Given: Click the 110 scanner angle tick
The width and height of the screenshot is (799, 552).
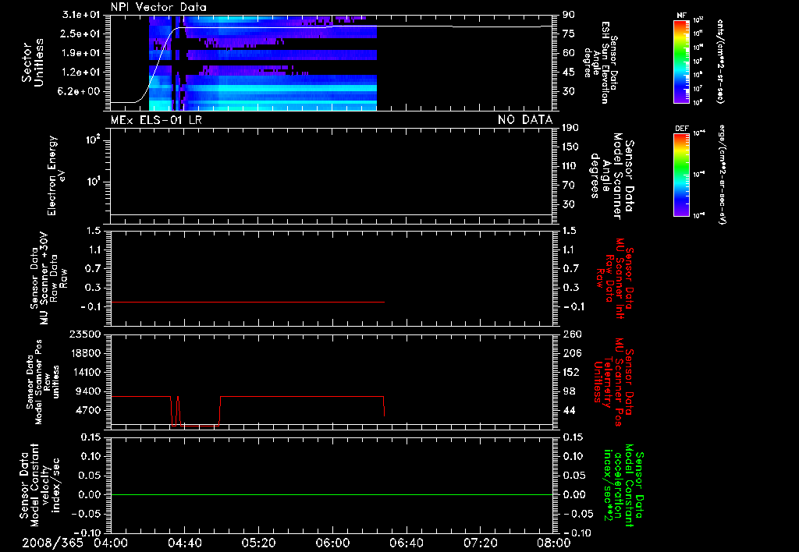Looking at the screenshot, I should tap(570, 166).
